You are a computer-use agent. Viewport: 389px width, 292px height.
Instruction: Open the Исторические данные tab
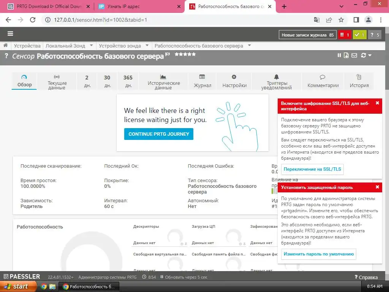pos(163,81)
